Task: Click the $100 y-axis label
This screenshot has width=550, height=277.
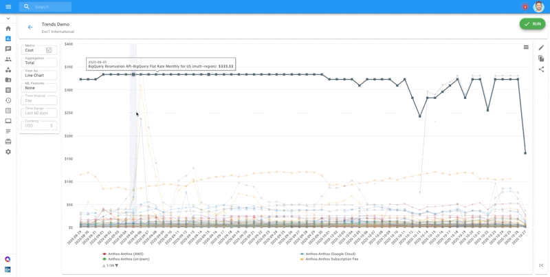Action: click(69, 181)
